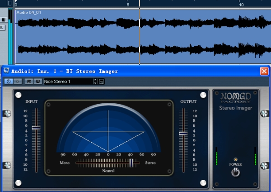
Task: Click the POWER indicator LED
Action: 235,159
